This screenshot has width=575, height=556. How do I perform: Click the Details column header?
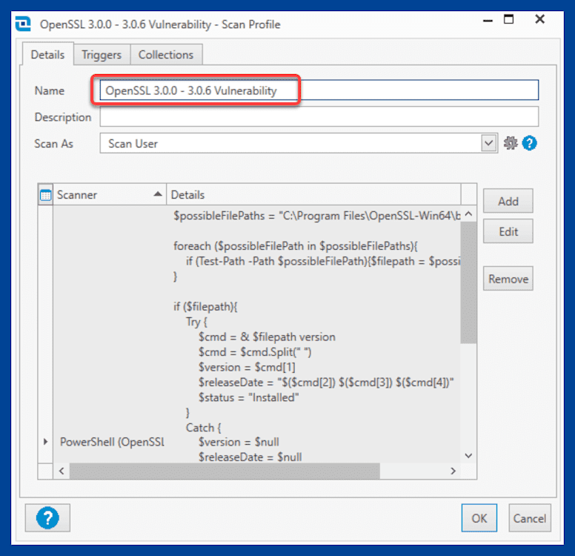[313, 195]
